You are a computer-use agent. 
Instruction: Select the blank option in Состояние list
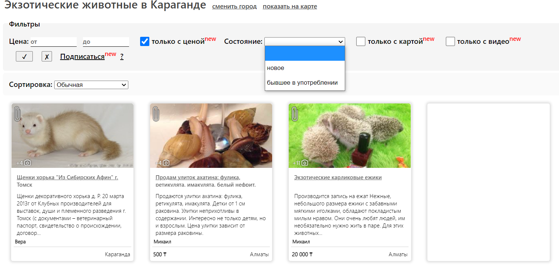[305, 53]
